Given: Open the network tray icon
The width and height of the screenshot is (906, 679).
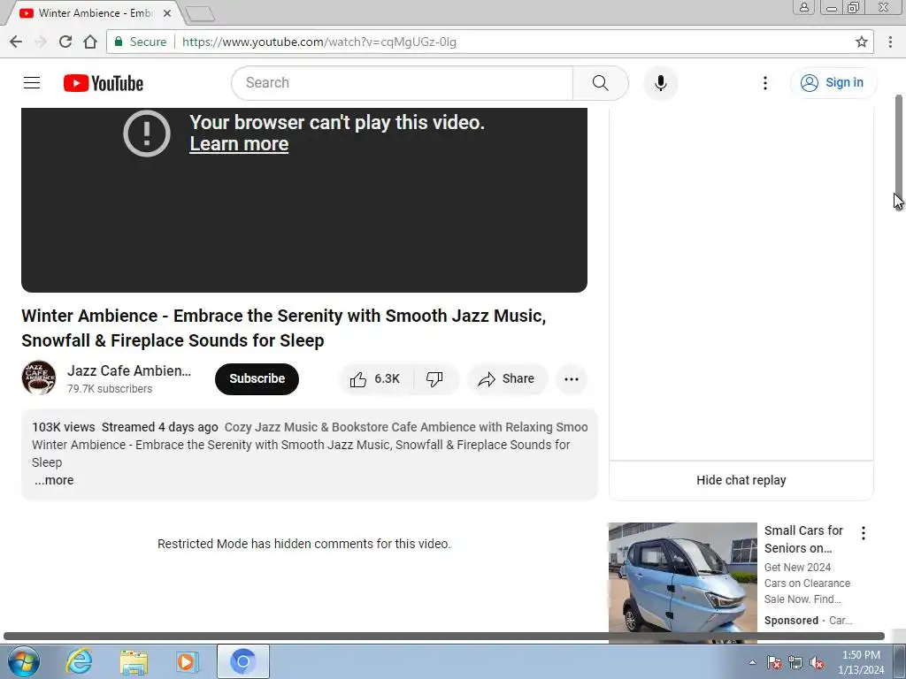Looking at the screenshot, I should tap(795, 662).
